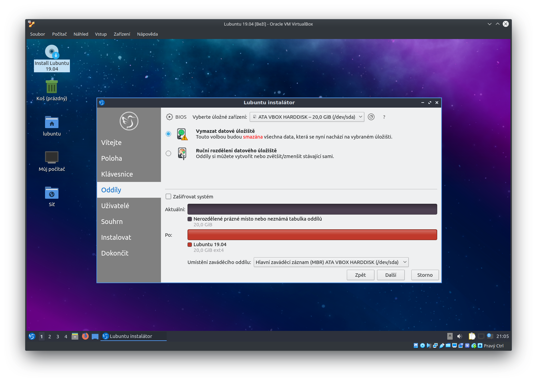
Task: Launch Firefox from the guest panel
Action: coord(85,336)
